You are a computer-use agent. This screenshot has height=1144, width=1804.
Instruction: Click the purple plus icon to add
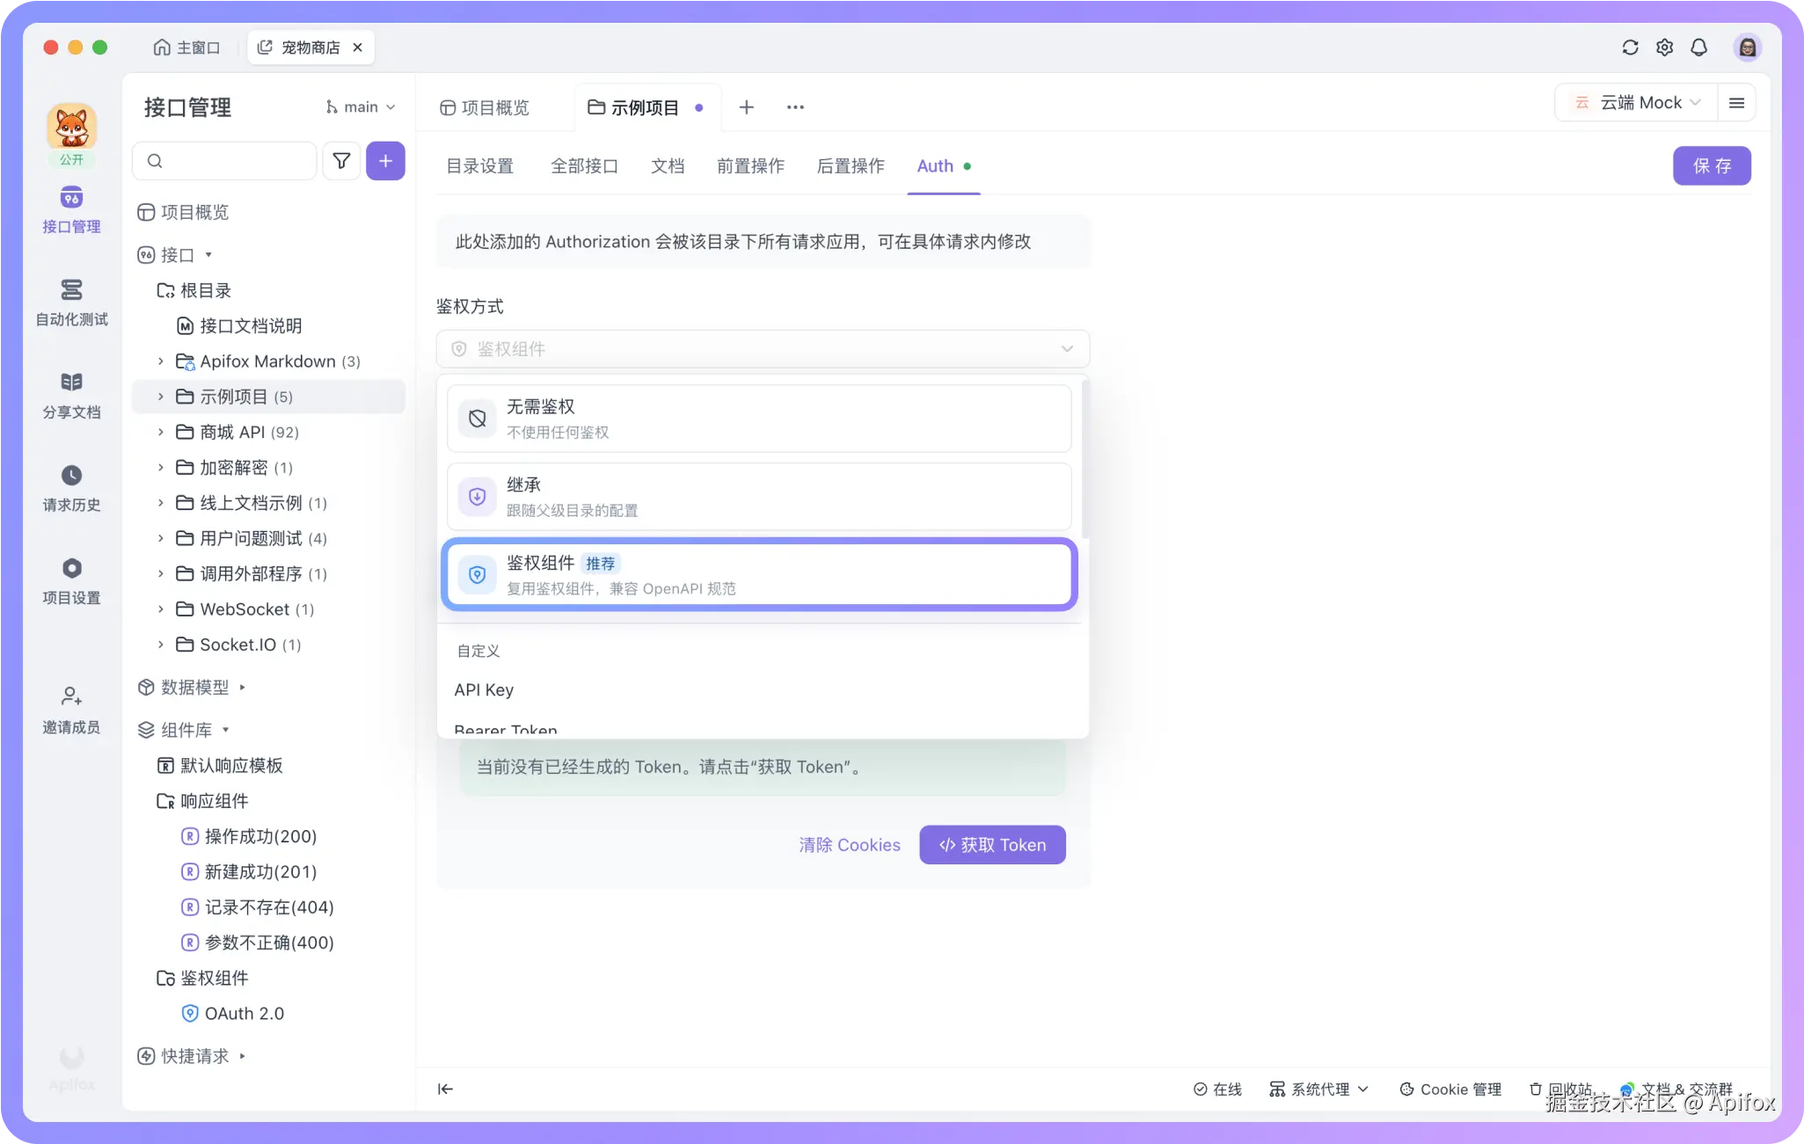(385, 161)
